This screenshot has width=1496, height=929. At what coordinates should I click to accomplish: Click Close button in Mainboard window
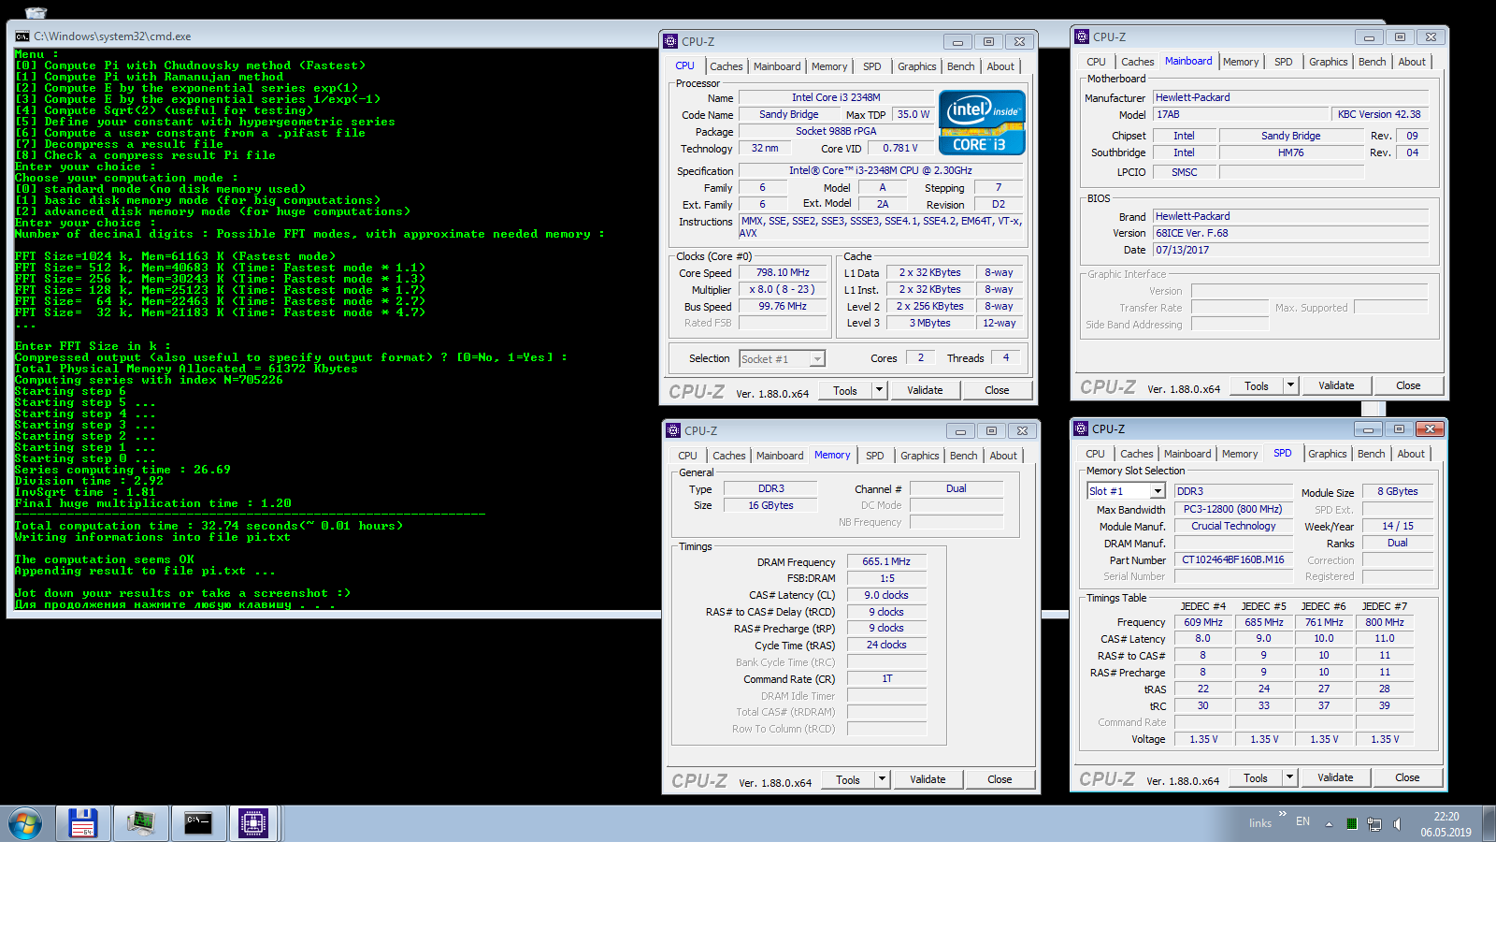pos(1408,385)
